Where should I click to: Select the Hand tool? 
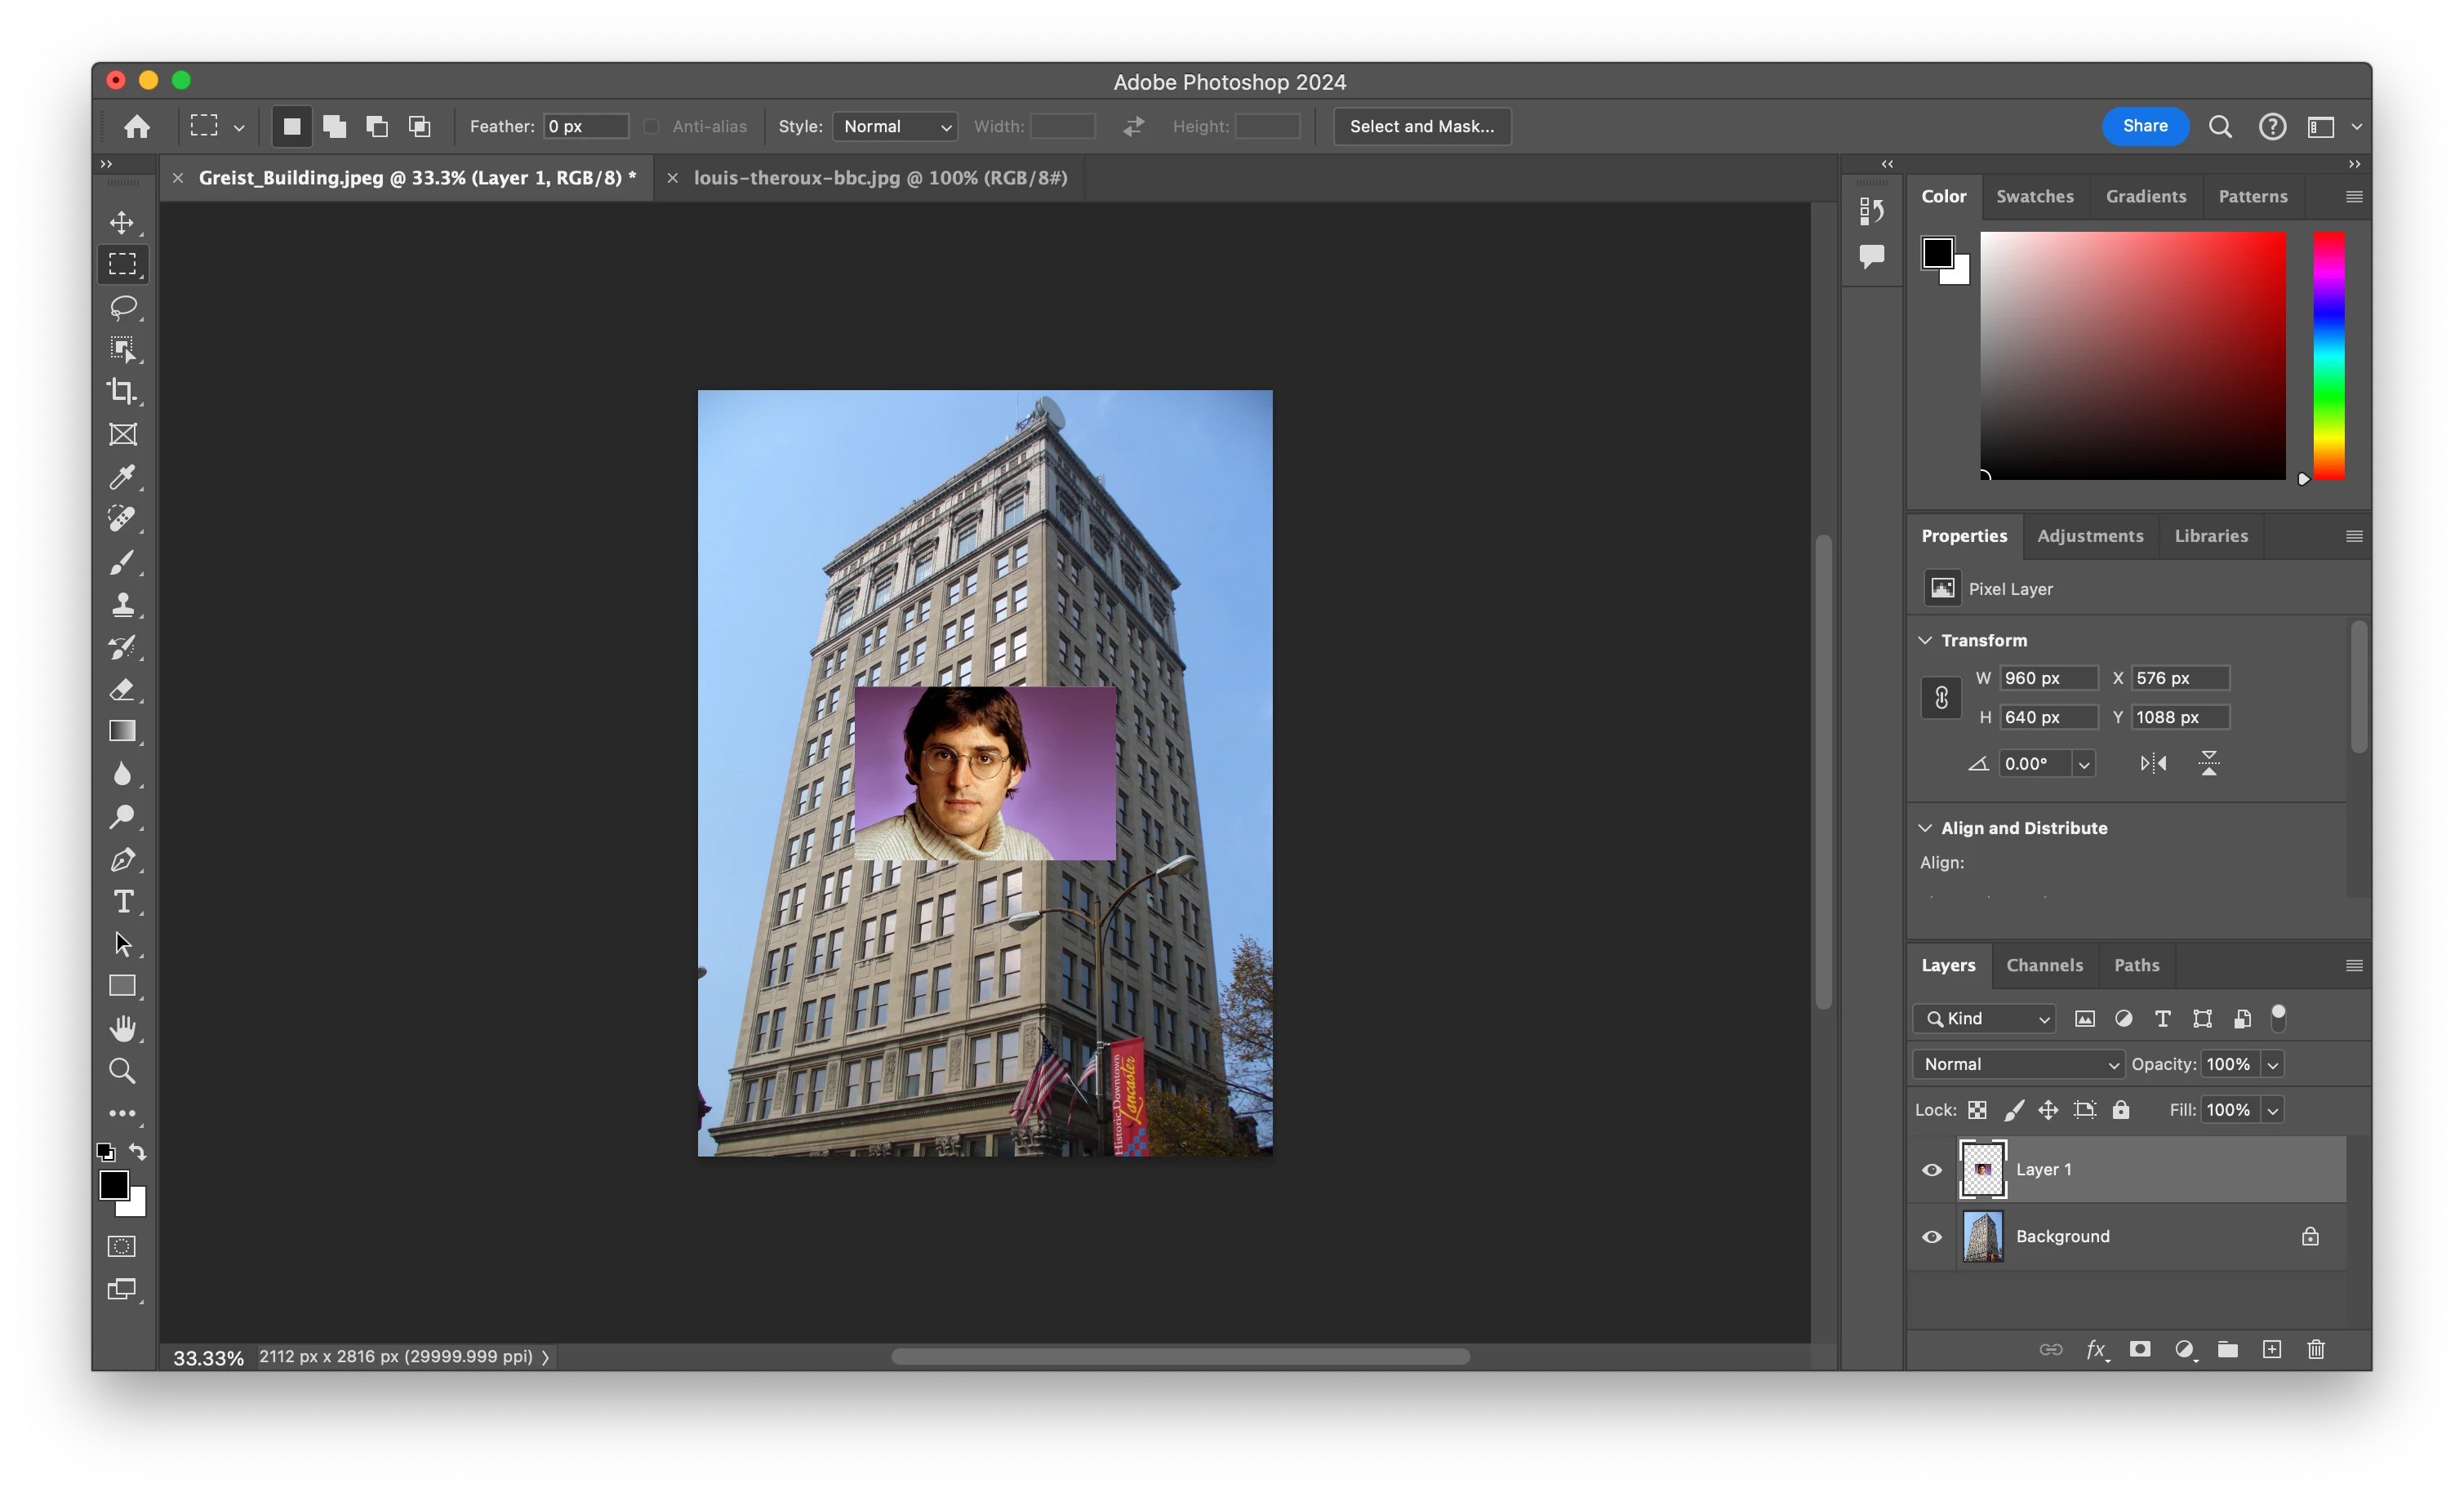122,1028
